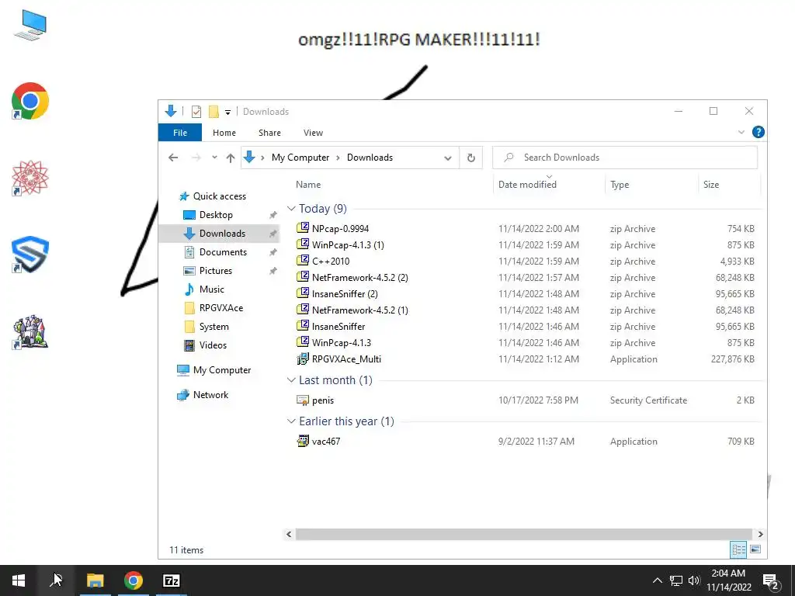Select Videos in the navigation pane

(213, 345)
